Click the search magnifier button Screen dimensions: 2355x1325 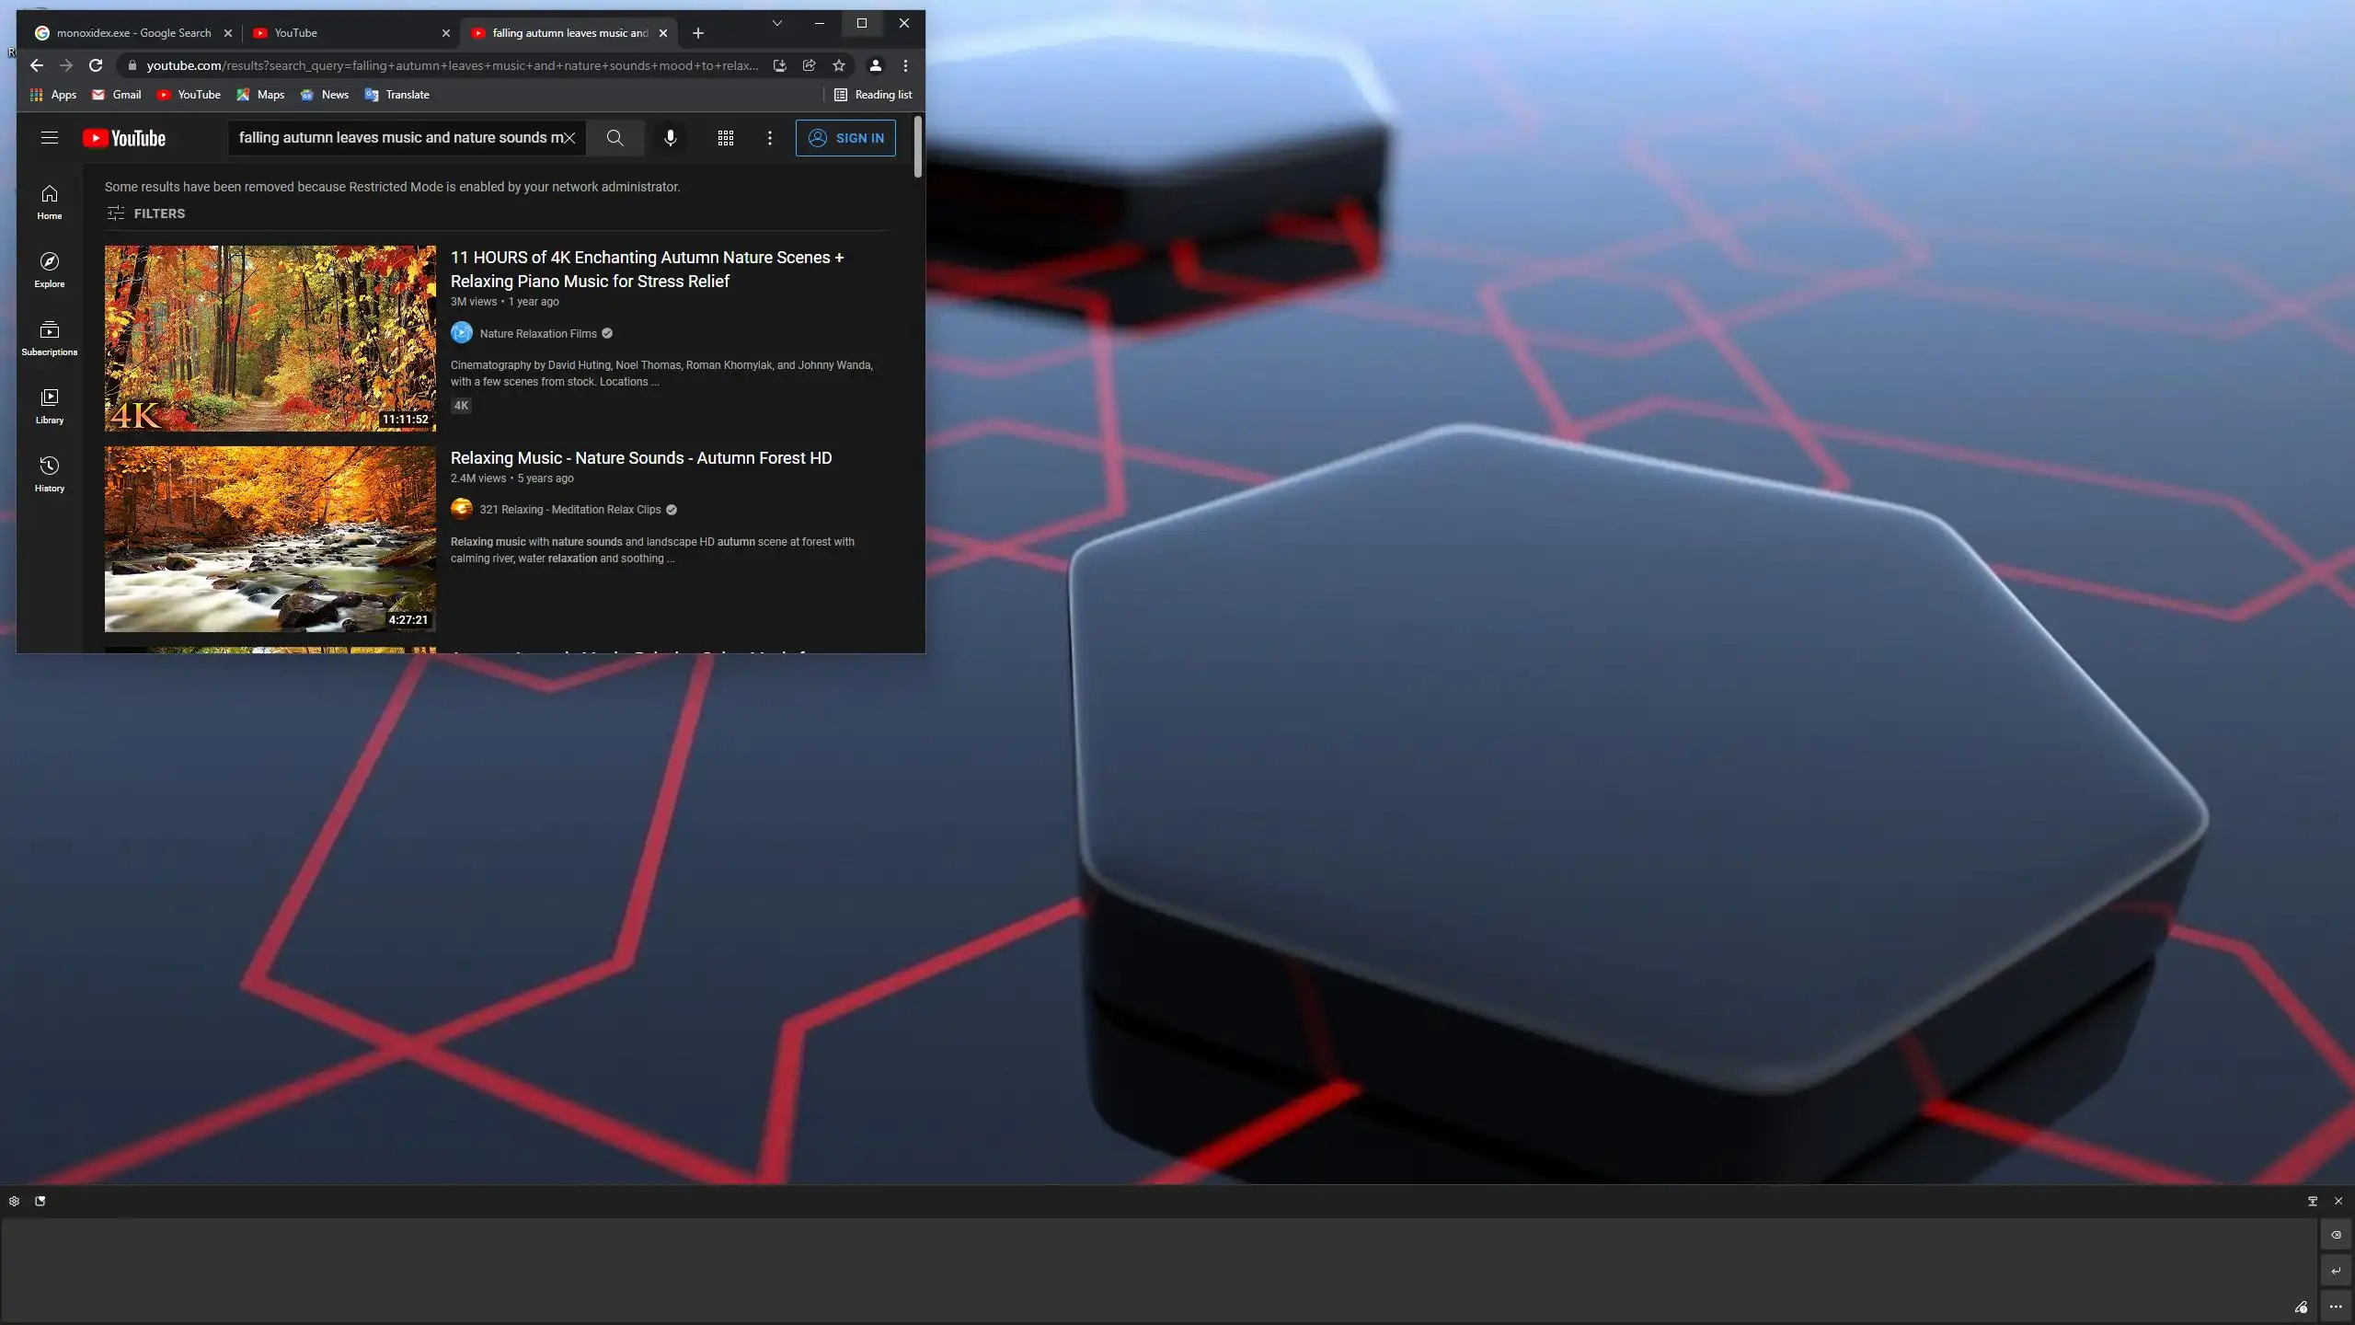point(615,138)
